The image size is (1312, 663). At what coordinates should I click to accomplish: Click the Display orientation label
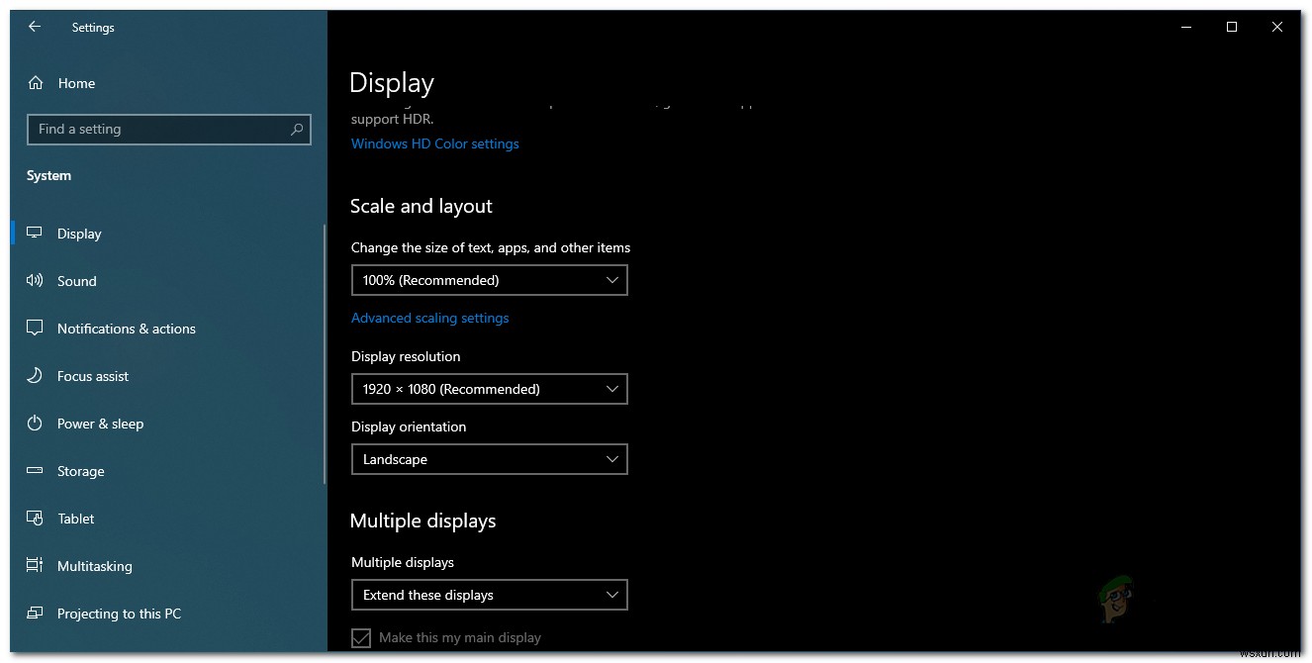409,426
